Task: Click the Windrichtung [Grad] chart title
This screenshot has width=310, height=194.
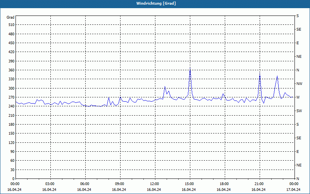Action: click(x=156, y=3)
